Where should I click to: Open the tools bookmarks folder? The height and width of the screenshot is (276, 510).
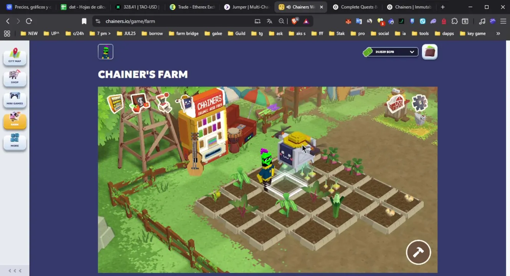(x=420, y=33)
